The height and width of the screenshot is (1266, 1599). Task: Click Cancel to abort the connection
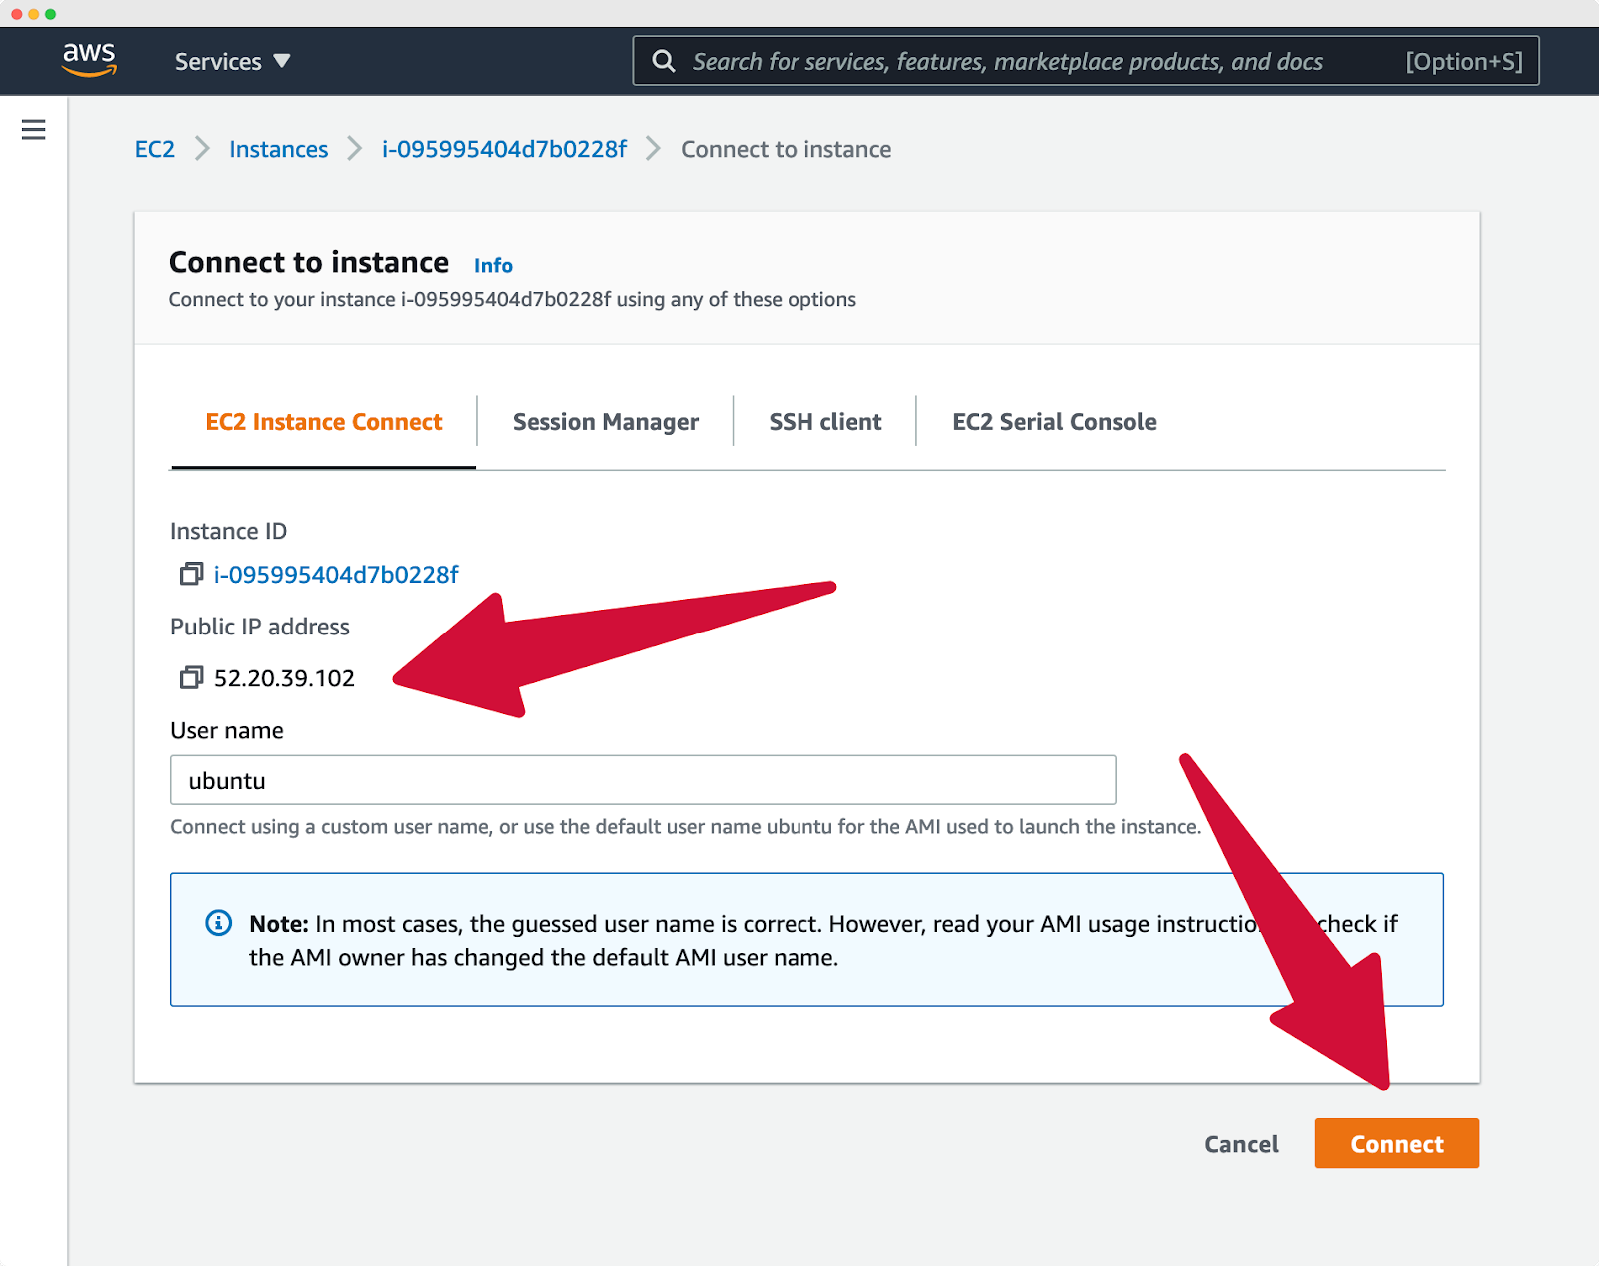[x=1241, y=1144]
